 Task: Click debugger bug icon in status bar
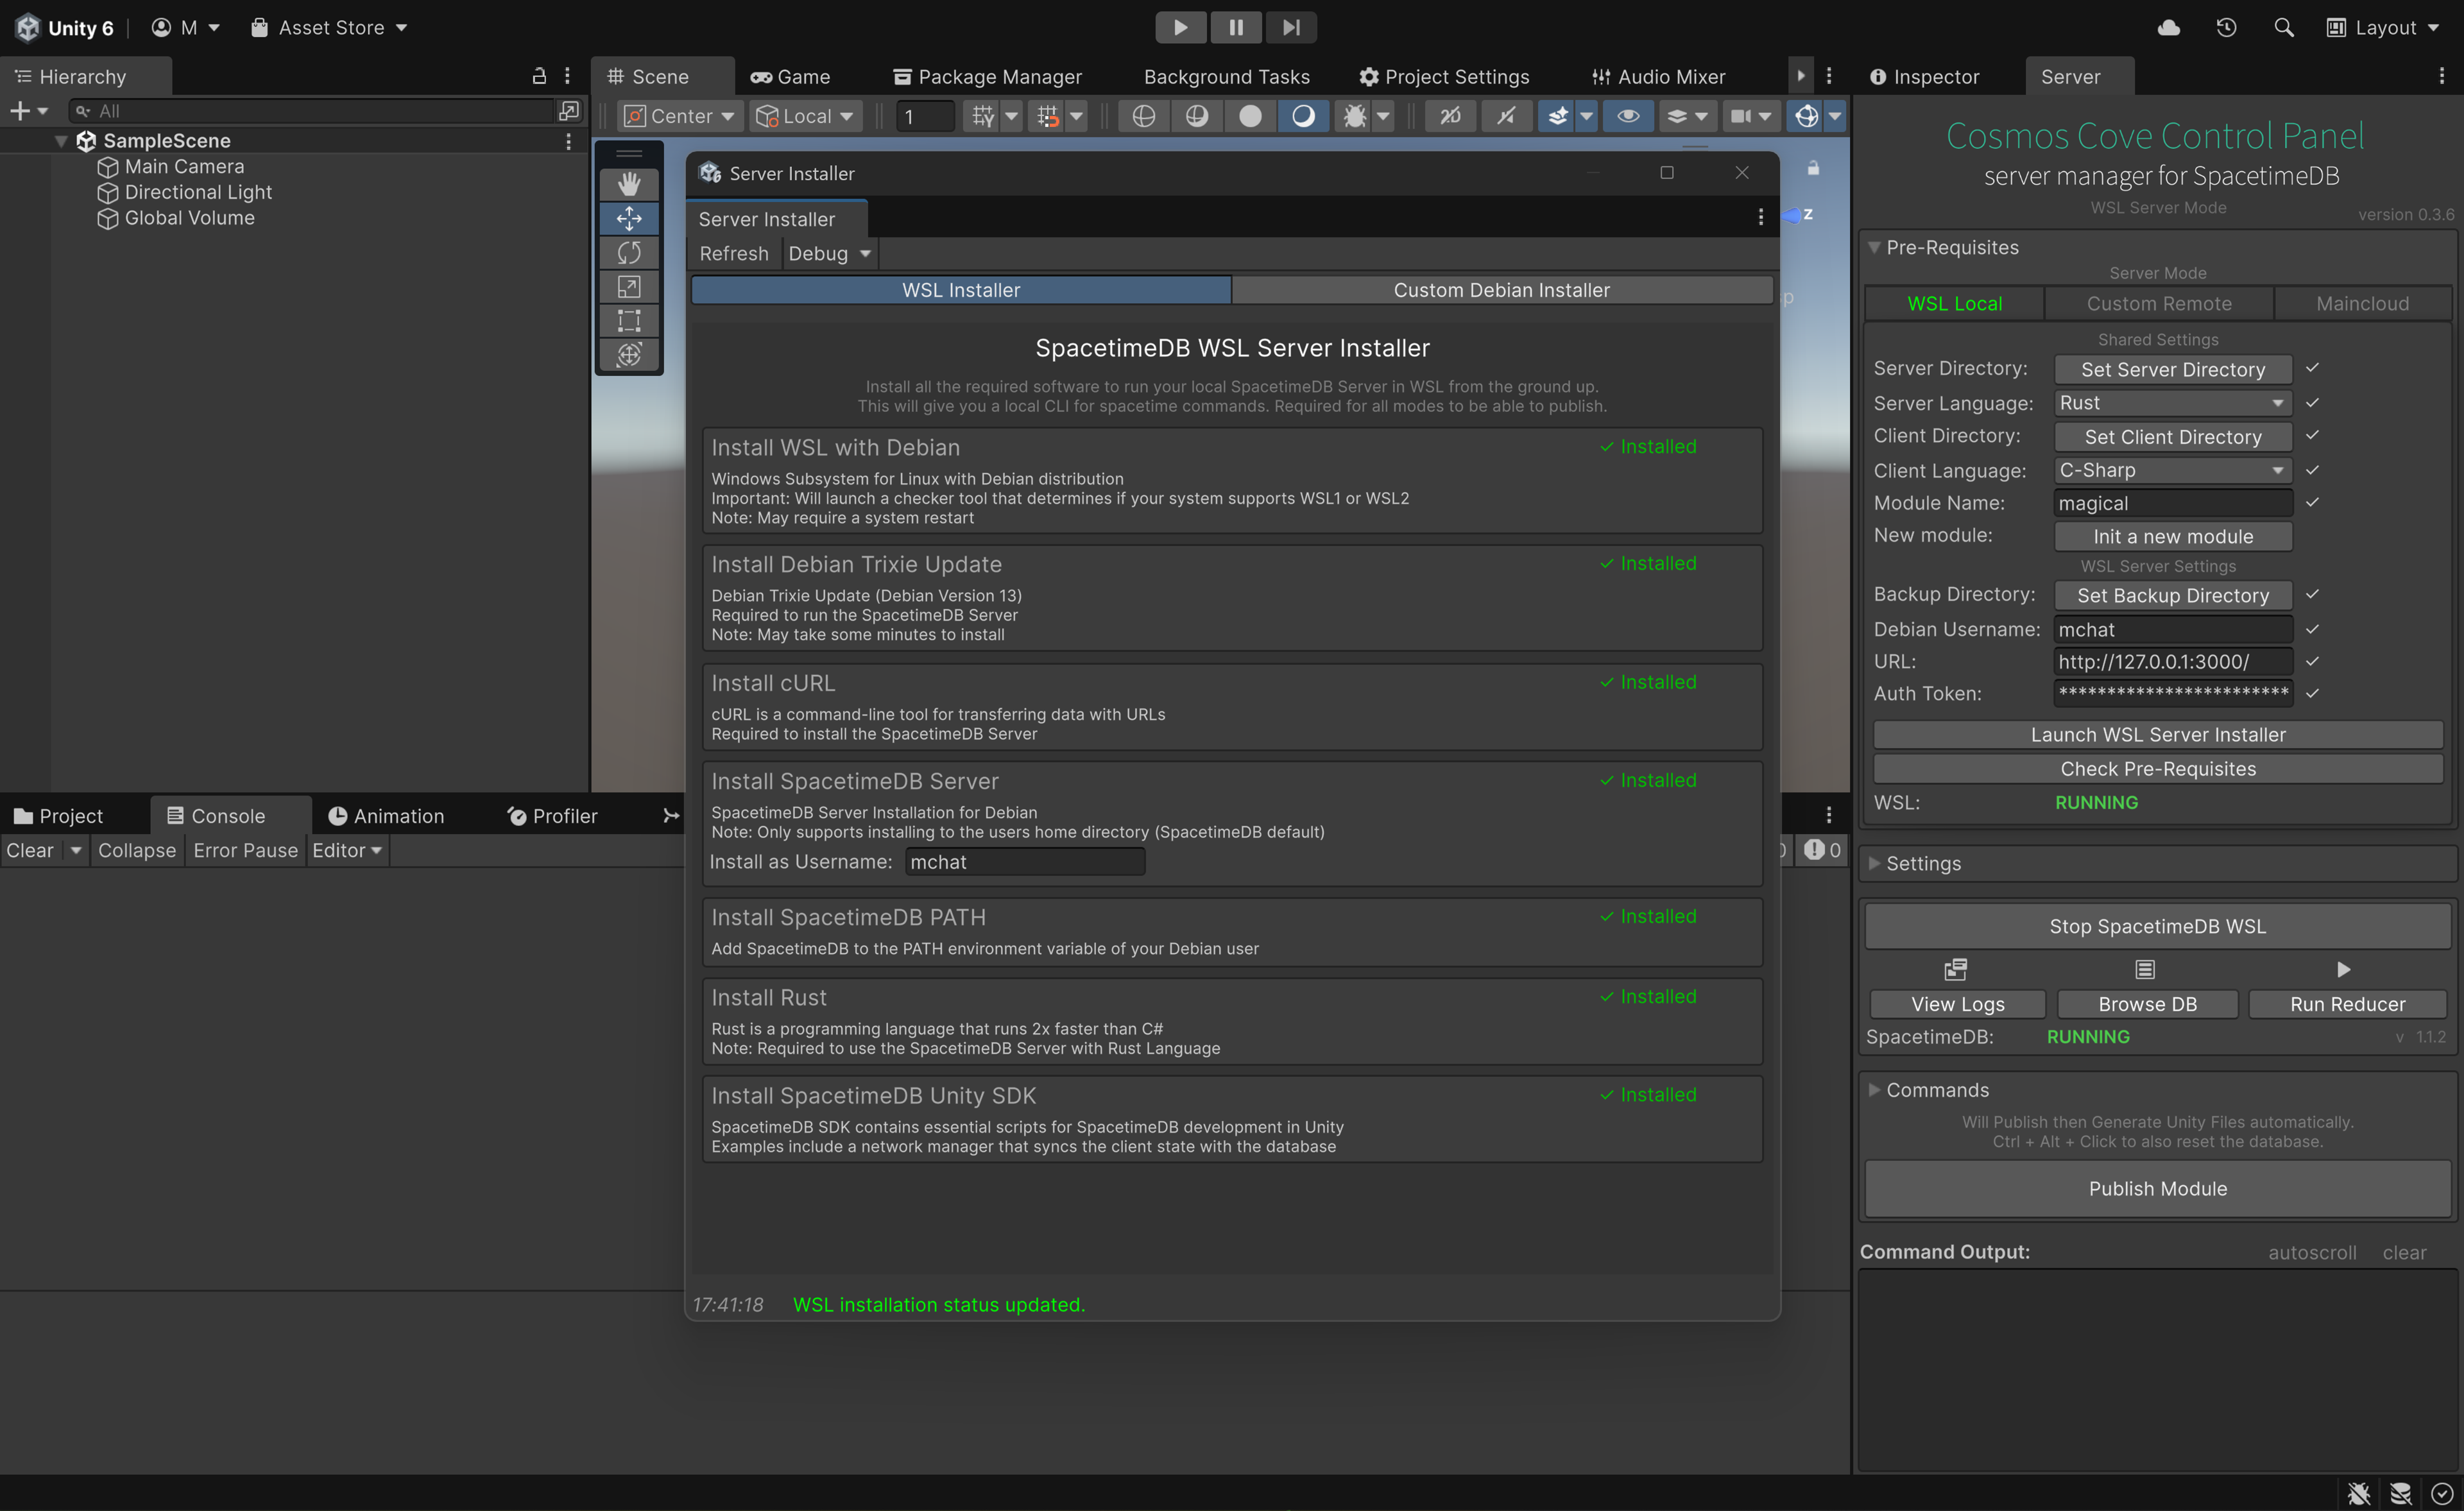pyautogui.click(x=2359, y=1493)
